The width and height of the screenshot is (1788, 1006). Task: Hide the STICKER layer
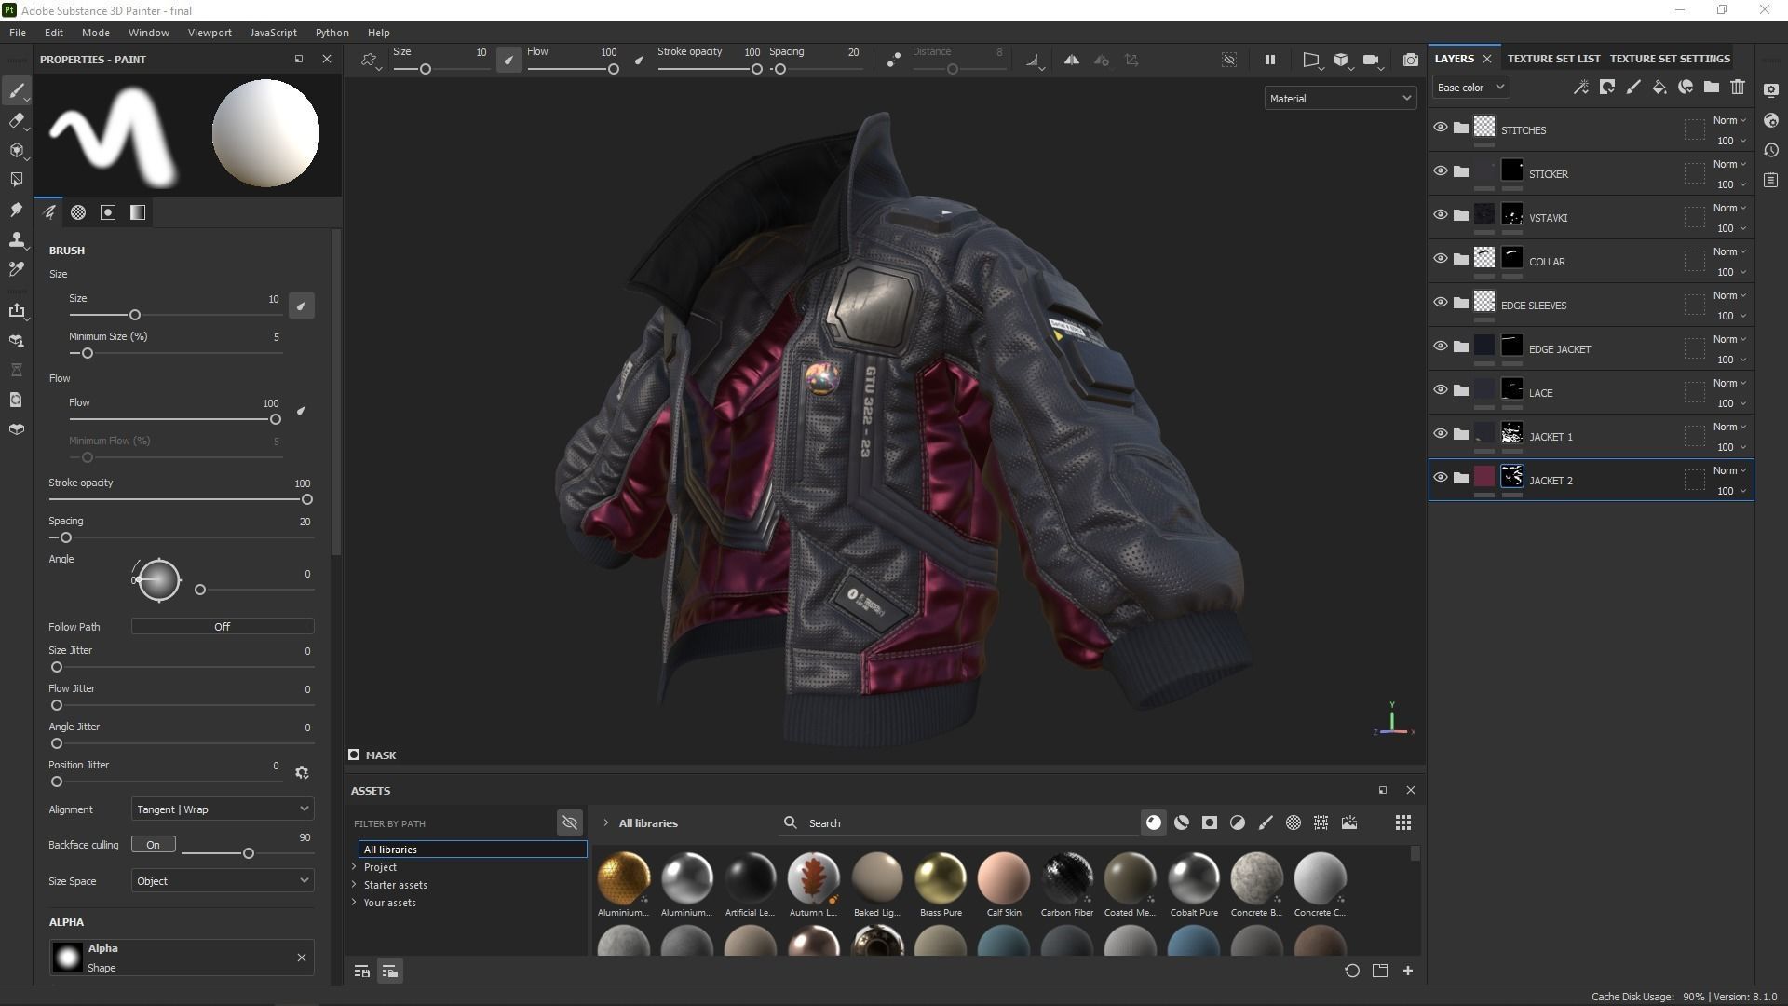[1441, 171]
